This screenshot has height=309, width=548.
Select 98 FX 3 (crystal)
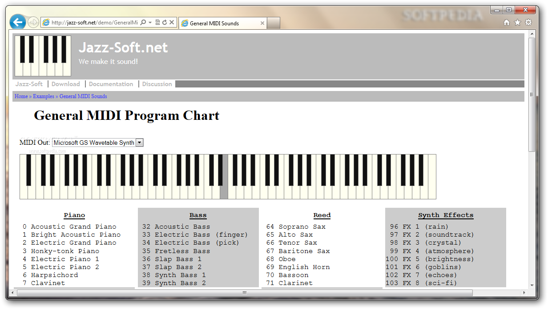(x=426, y=243)
